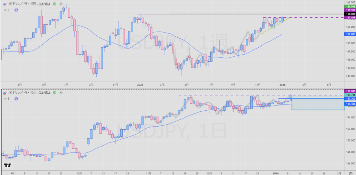The width and height of the screenshot is (356, 175).
Task: Select the black 158.880 price label on weekly axis
Action: [350, 14]
